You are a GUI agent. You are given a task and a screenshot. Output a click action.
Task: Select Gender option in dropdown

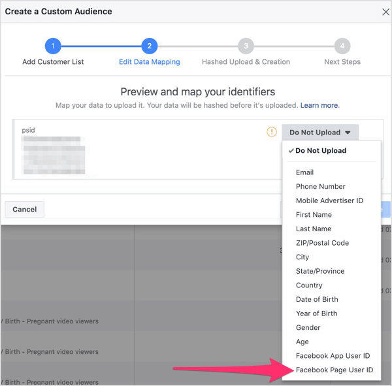click(308, 327)
